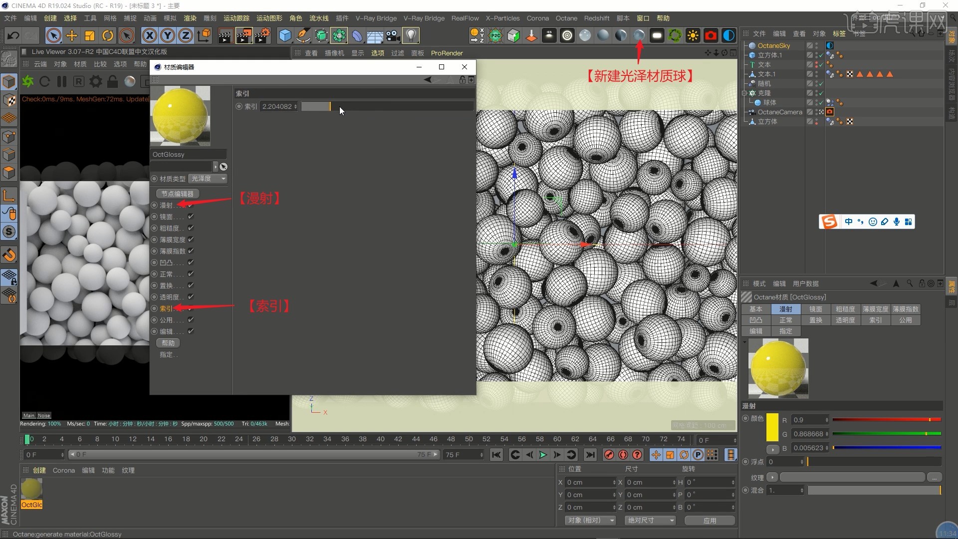Click the Octane sun light icon
This screenshot has width=958, height=539.
click(x=693, y=35)
